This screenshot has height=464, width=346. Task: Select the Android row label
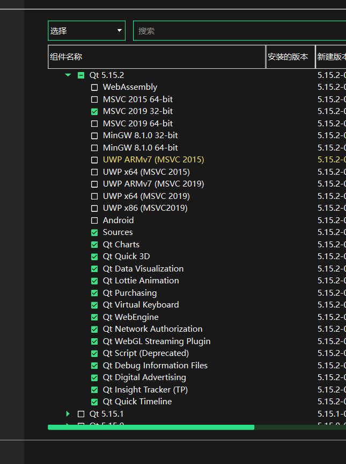(118, 220)
